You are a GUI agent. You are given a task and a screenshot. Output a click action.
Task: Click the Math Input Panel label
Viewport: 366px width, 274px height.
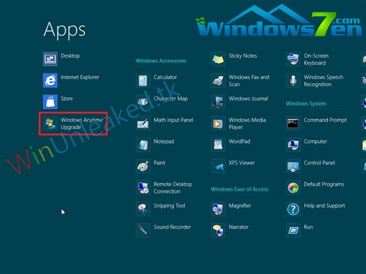174,120
